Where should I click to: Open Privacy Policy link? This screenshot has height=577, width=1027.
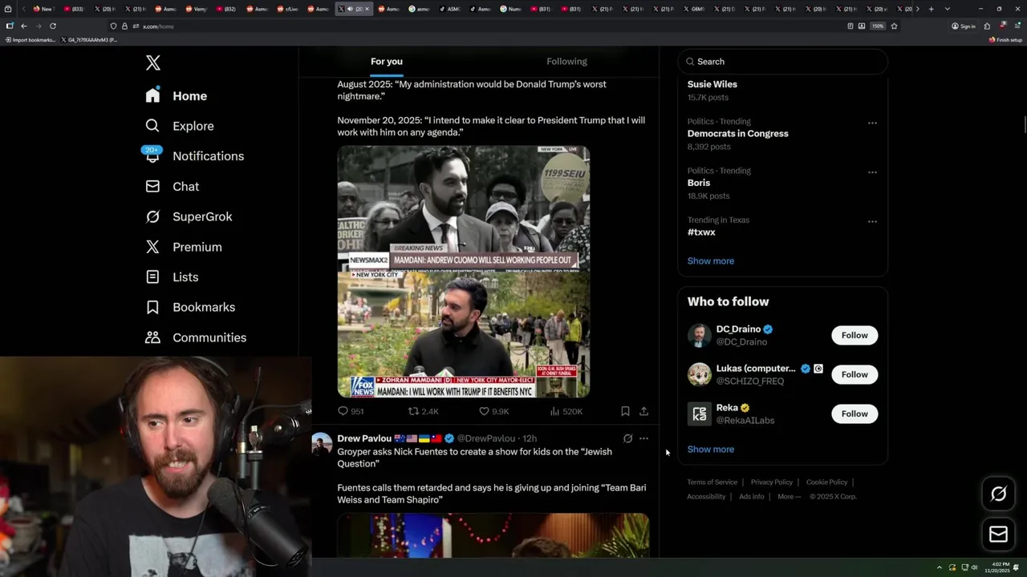pyautogui.click(x=771, y=482)
